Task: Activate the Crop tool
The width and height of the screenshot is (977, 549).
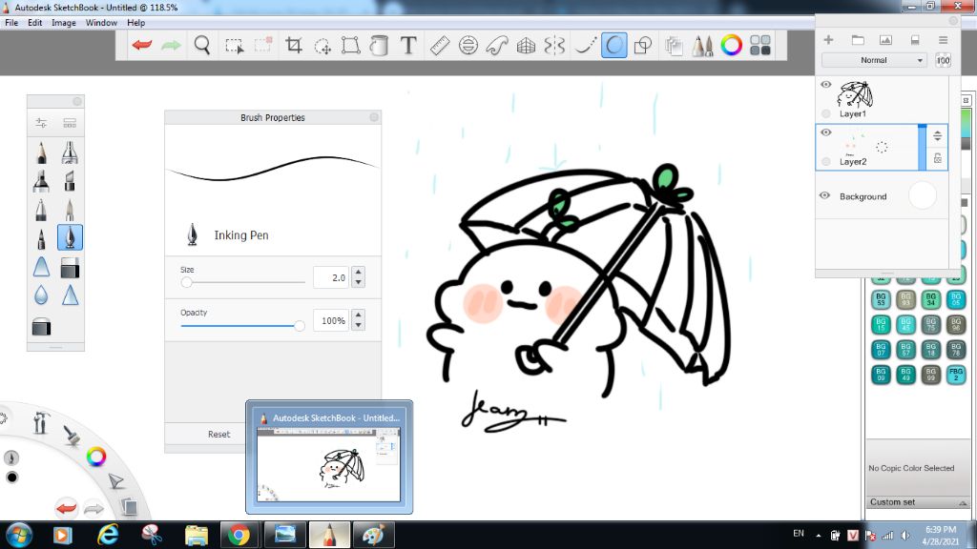Action: pyautogui.click(x=294, y=45)
